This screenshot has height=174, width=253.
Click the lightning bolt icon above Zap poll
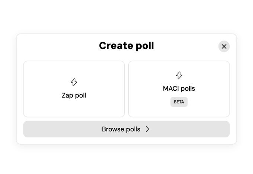74,82
